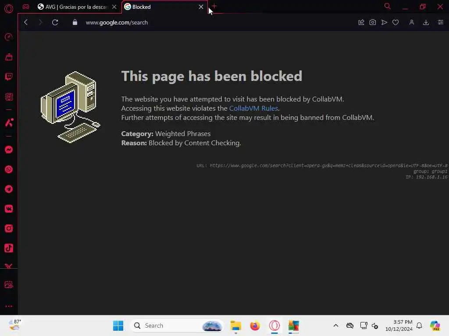Viewport: 449px width, 336px height.
Task: Open the Messenger sidebar icon
Action: point(9,150)
